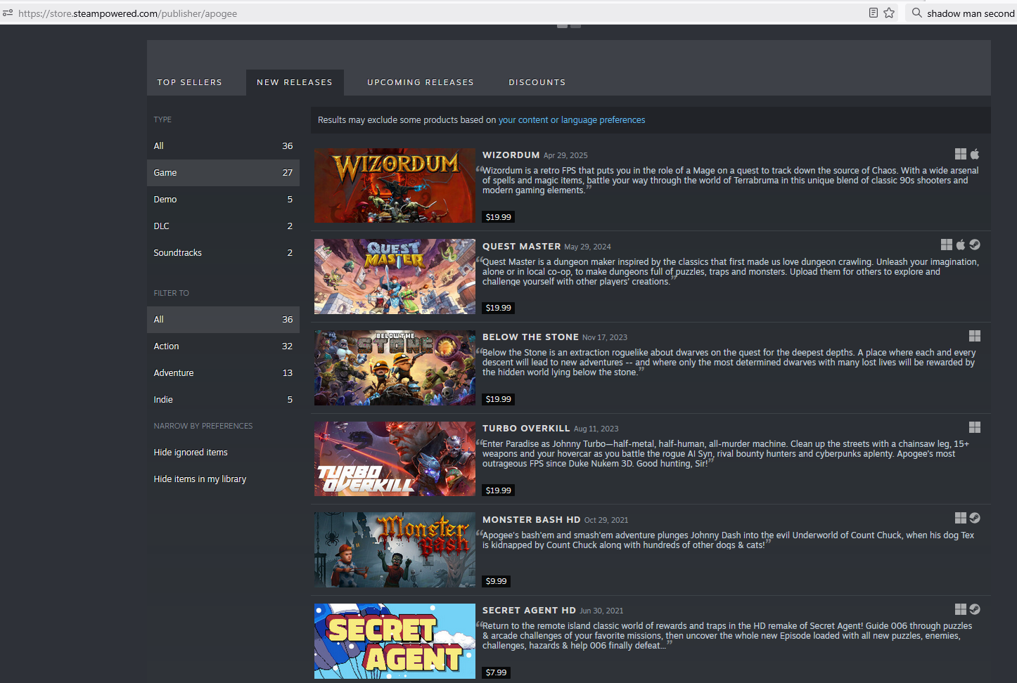
Task: Switch to the Top Sellers tab
Action: tap(190, 82)
